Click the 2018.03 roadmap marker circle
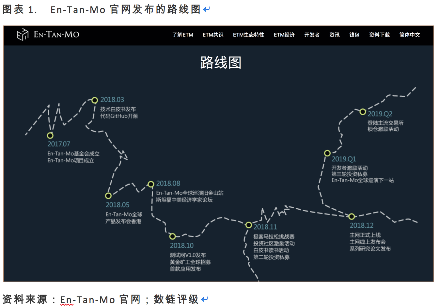Image resolution: width=438 pixels, height=307 pixels. point(95,100)
